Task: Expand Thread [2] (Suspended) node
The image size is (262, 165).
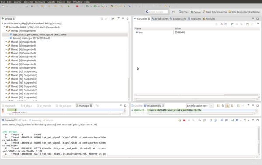Action: 6,42
